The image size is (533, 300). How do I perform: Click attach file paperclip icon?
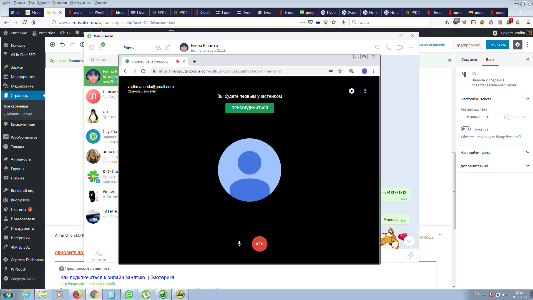click(x=411, y=255)
